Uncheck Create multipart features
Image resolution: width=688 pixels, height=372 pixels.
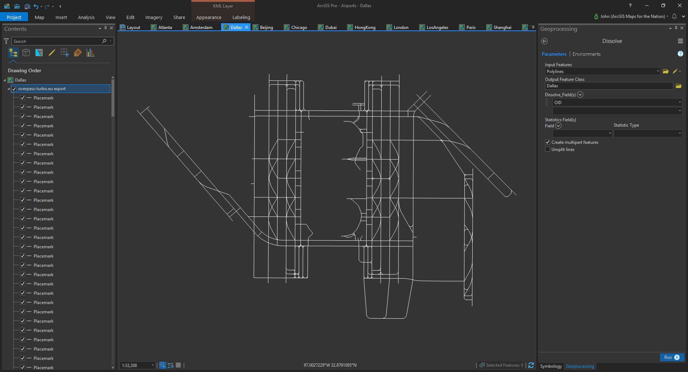coord(548,142)
